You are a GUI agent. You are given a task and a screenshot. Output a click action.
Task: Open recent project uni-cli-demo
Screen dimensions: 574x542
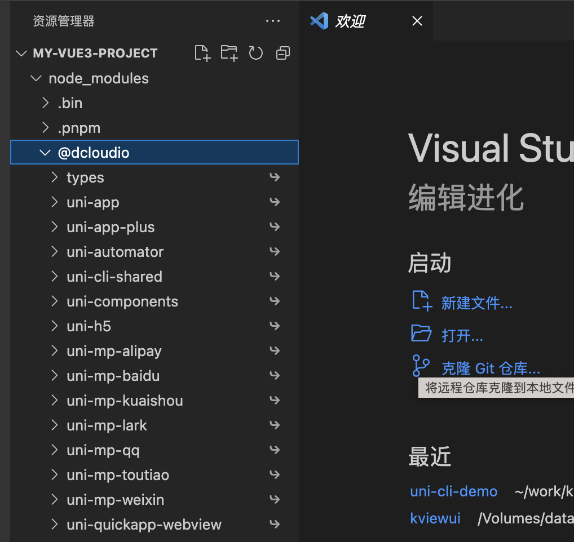[x=453, y=491]
